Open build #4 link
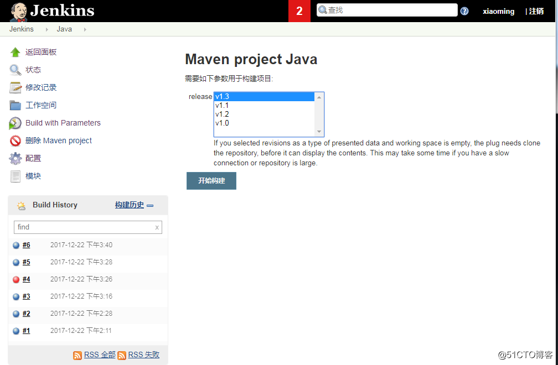This screenshot has height=365, width=558. point(27,279)
